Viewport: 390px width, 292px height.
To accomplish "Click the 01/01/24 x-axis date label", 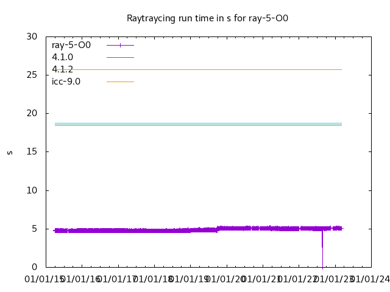I will [x=370, y=279].
